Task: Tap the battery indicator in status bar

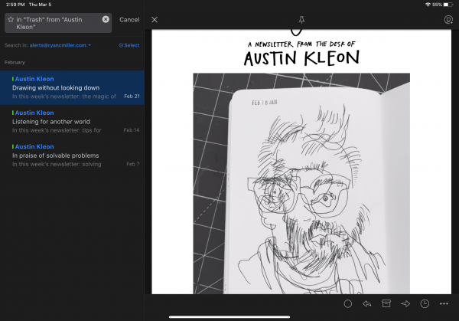Action: click(448, 5)
